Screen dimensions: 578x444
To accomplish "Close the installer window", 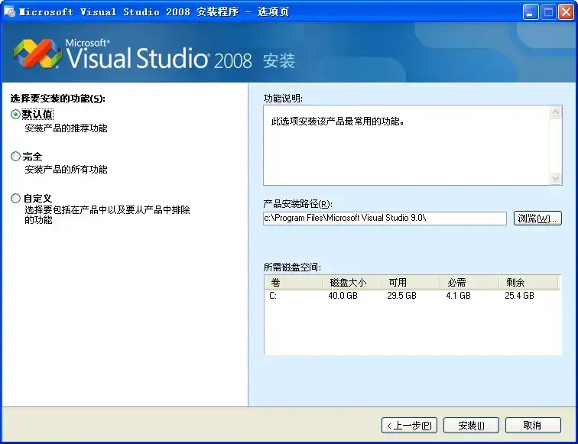I will click(x=566, y=11).
